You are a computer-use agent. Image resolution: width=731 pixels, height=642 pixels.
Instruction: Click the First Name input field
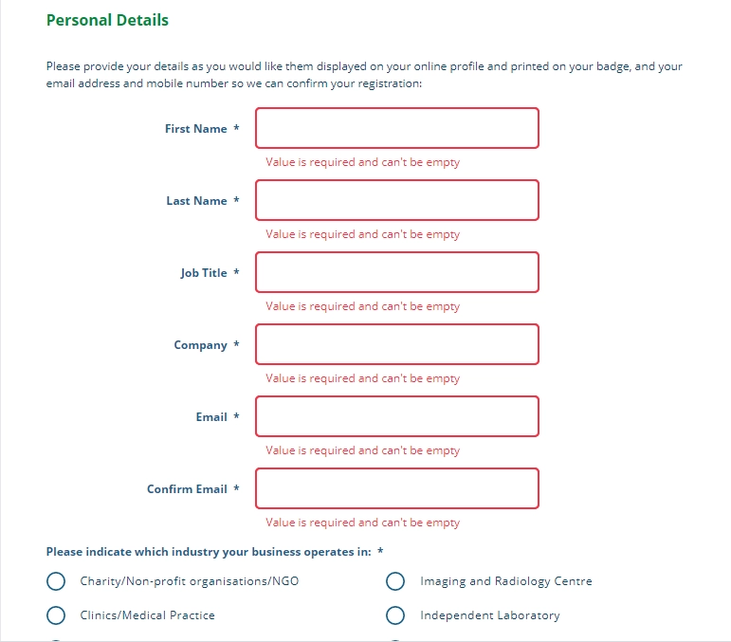(x=396, y=128)
